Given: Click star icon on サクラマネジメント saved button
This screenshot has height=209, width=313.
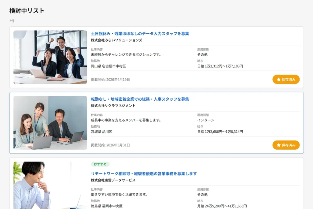Looking at the screenshot, I should tap(279, 145).
